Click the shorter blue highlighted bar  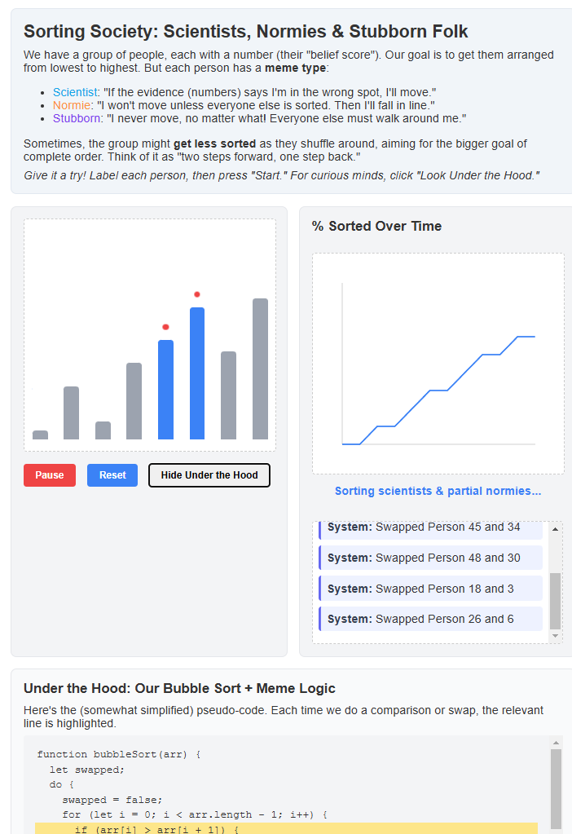pyautogui.click(x=165, y=390)
